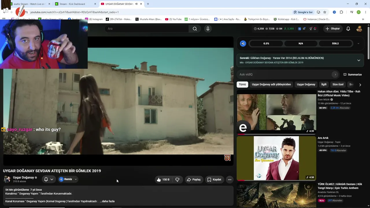The height and width of the screenshot is (208, 370).
Task: Submit the Ask vidIQ question arrow
Action: tap(335, 75)
